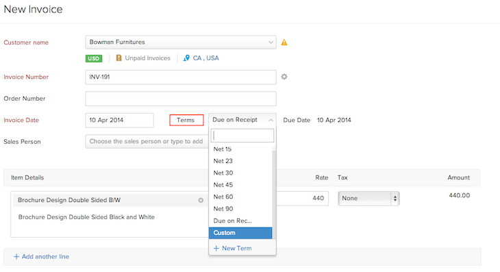Click the Due Date value 10 Apr 2014
Viewport: 500px width, 272px height.
click(x=334, y=120)
